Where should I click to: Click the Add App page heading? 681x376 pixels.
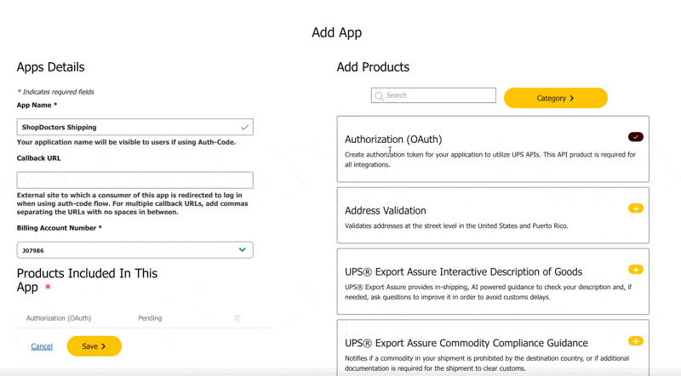[336, 33]
